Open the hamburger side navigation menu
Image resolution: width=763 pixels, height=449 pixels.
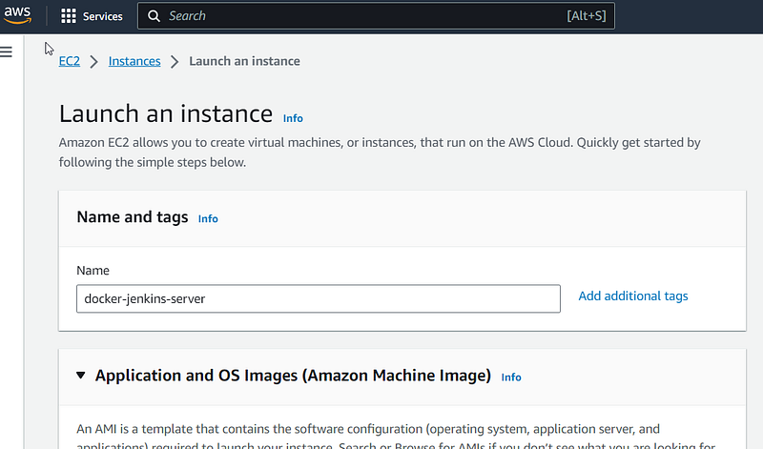point(7,51)
